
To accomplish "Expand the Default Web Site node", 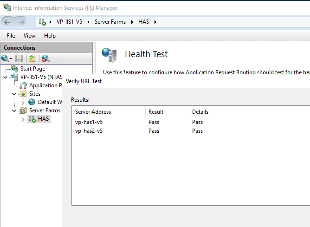I will coord(23,102).
